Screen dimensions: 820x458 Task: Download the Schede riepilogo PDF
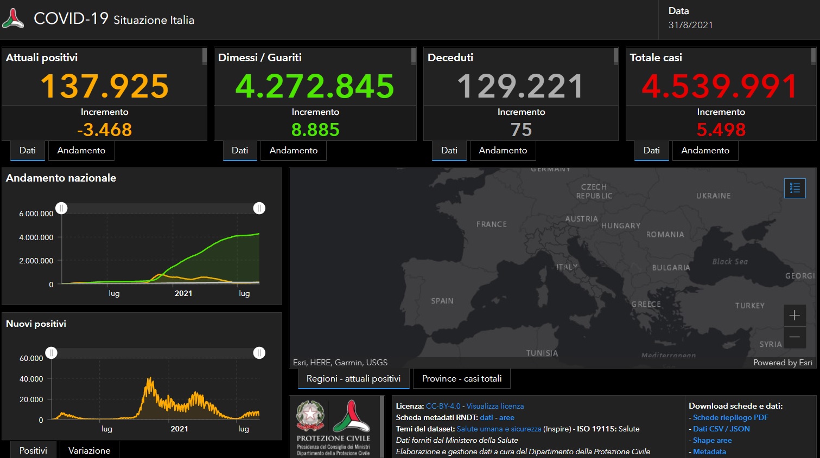coord(730,417)
